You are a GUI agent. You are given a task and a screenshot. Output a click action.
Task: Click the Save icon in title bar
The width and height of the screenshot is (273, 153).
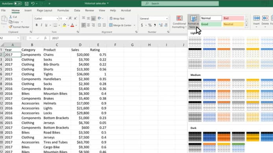pos(27,4)
